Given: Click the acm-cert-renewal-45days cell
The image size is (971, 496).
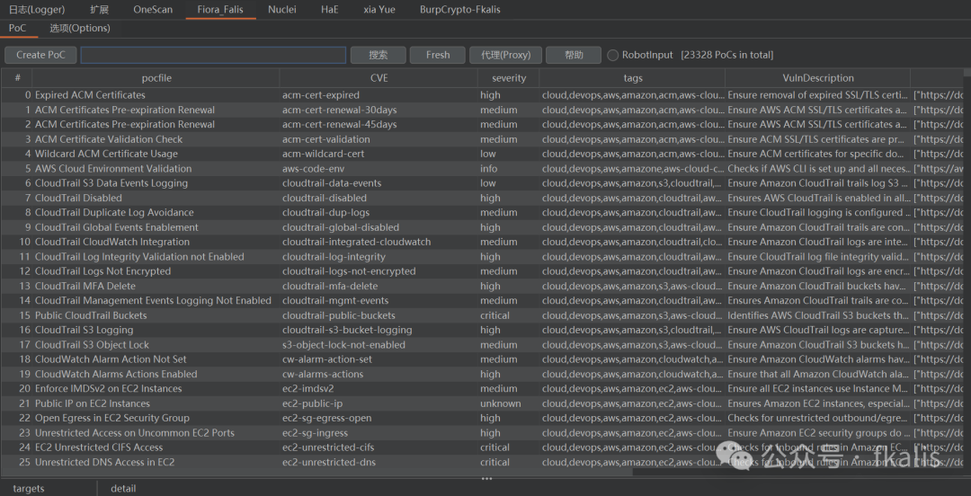Looking at the screenshot, I should 379,125.
